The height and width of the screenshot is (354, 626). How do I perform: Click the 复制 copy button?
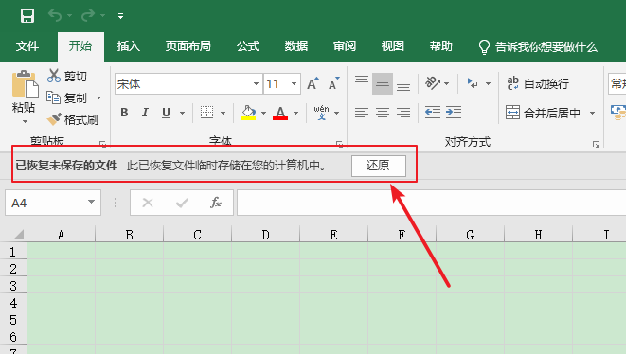(66, 97)
